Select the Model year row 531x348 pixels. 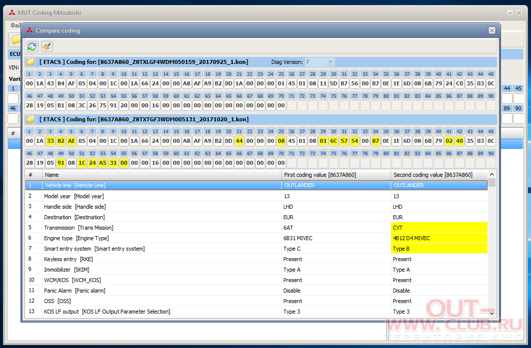(x=256, y=196)
